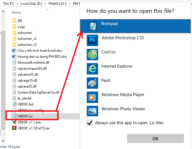192x149 pixels.
Task: Click the scrollbar up arrow in file list
Action: (3, 11)
